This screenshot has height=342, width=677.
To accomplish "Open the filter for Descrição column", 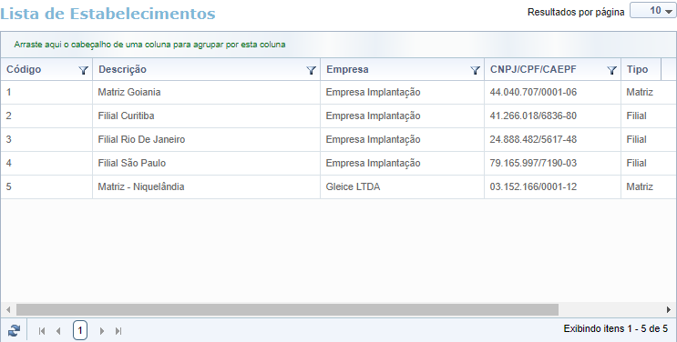I will click(x=311, y=70).
